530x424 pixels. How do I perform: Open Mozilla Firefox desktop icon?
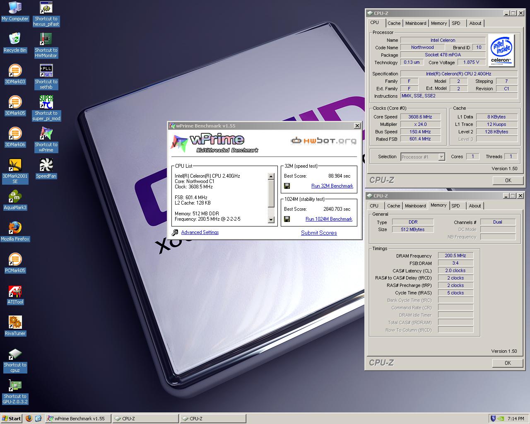[15, 232]
